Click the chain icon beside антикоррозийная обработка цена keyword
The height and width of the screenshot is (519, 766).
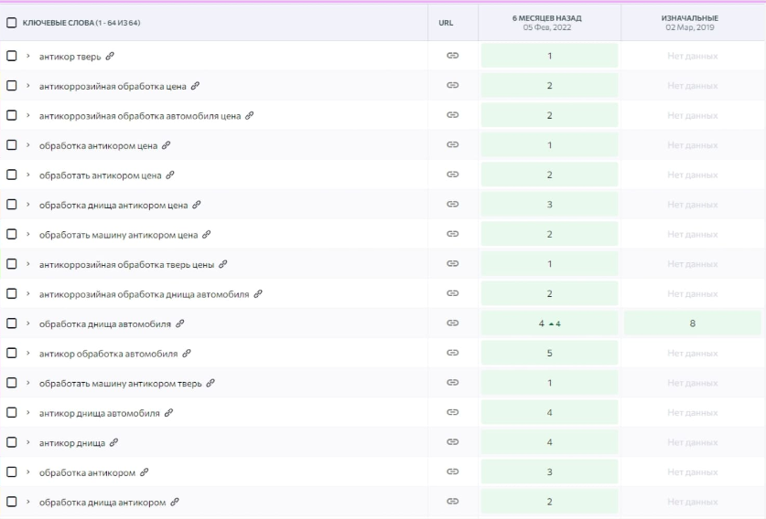tap(195, 86)
